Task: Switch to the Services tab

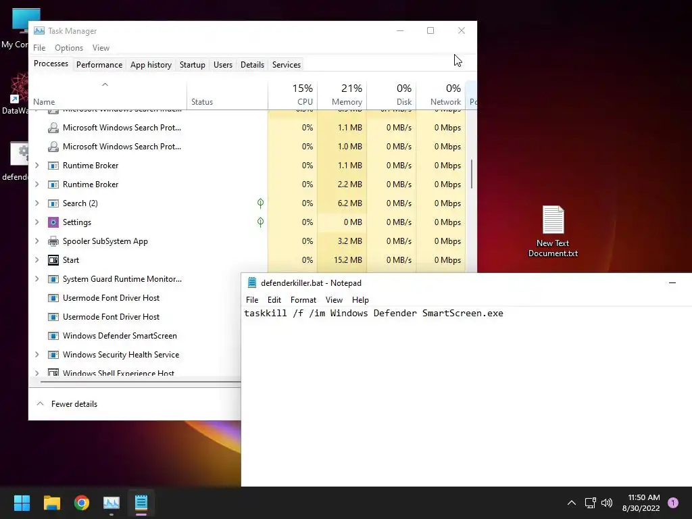Action: [287, 64]
